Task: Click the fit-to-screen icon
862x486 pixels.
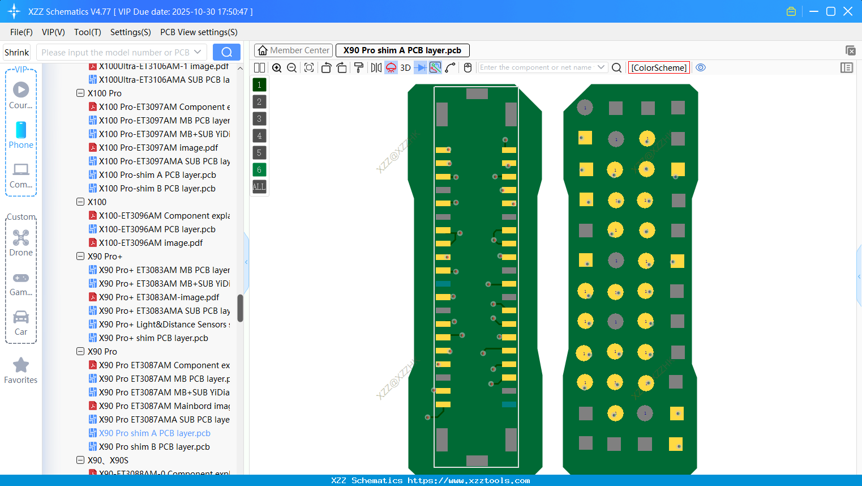Action: tap(309, 68)
